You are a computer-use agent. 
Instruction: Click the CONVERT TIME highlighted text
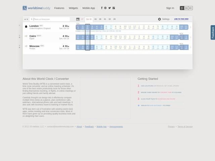[x=166, y=93]
